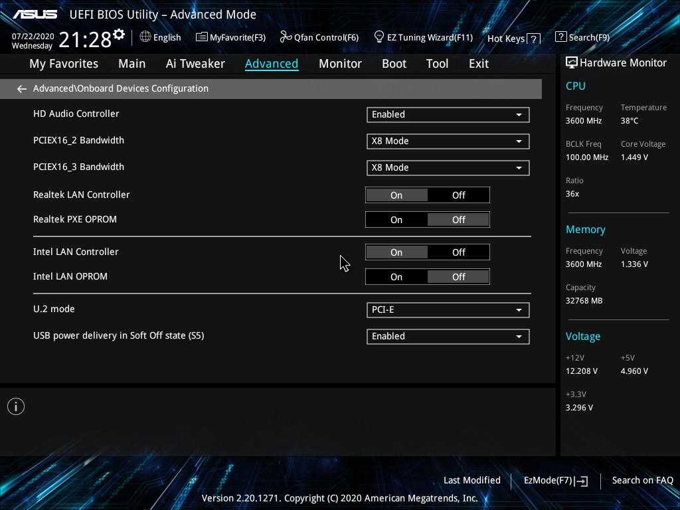The width and height of the screenshot is (680, 510).
Task: Open Search(F9) in the top bar
Action: point(582,37)
